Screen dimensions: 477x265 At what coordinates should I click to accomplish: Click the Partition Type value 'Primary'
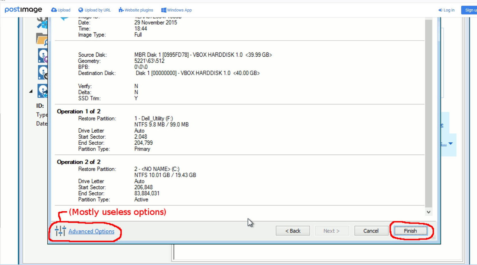click(142, 149)
